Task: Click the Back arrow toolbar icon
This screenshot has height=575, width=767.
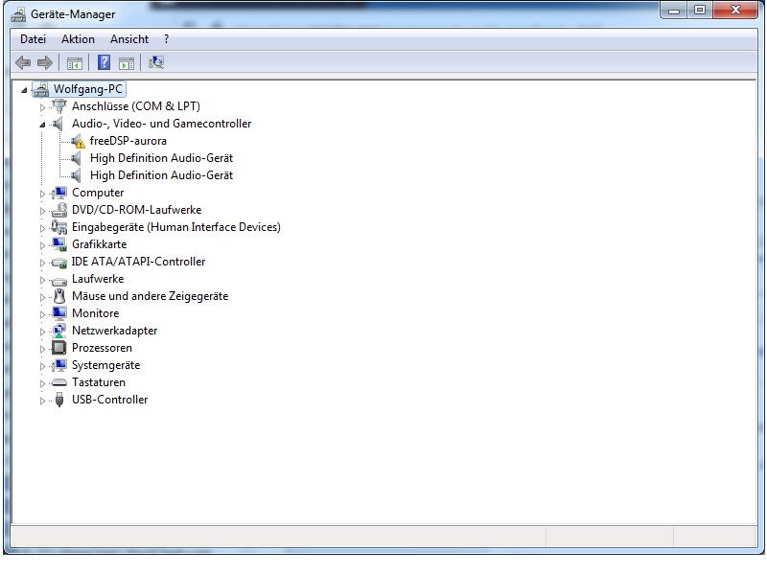Action: pyautogui.click(x=23, y=62)
